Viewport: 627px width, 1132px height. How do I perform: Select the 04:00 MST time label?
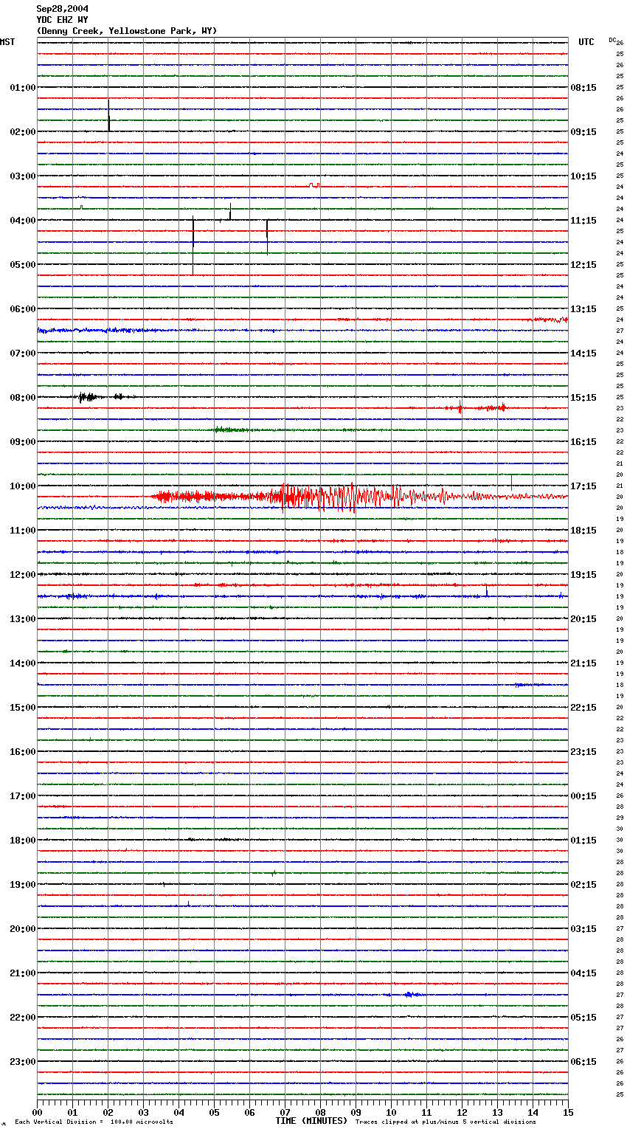coord(23,221)
